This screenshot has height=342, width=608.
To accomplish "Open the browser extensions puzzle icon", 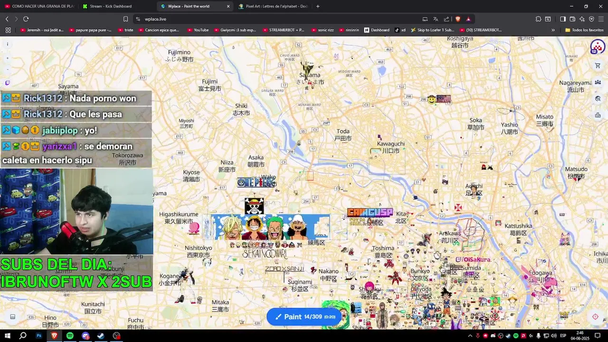I will (538, 19).
